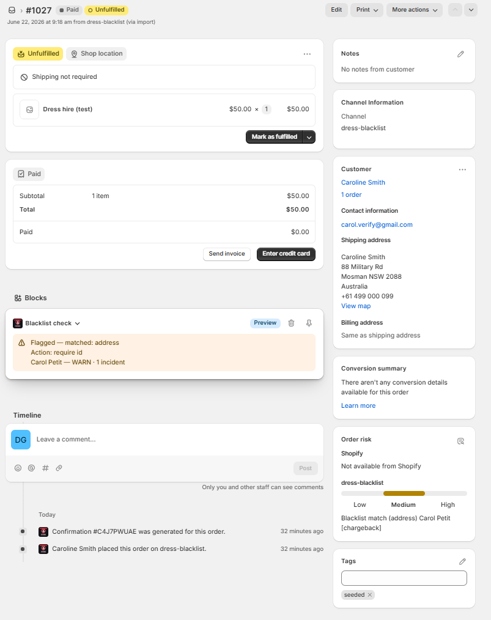Open the 1 order link
The image size is (491, 620).
tap(351, 195)
